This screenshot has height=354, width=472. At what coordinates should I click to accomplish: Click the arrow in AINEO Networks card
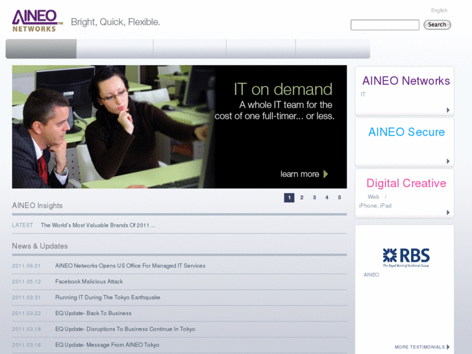pyautogui.click(x=448, y=110)
